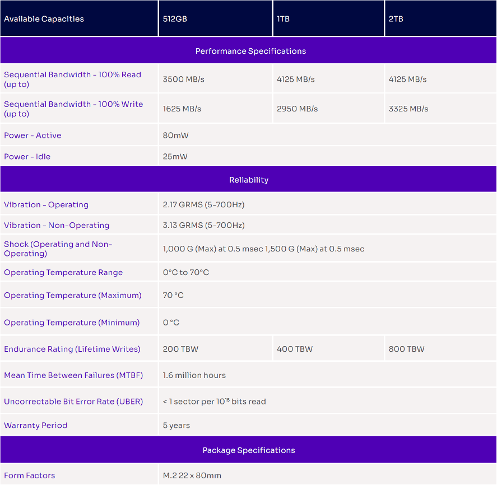Viewport: 497px width, 485px height.
Task: Click the Reliability section header bar
Action: point(248,180)
